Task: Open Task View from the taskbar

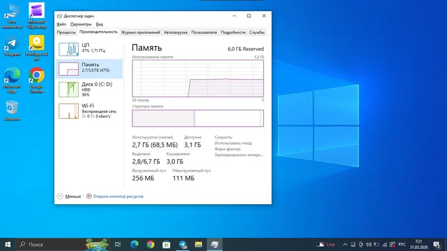Action: point(118,244)
